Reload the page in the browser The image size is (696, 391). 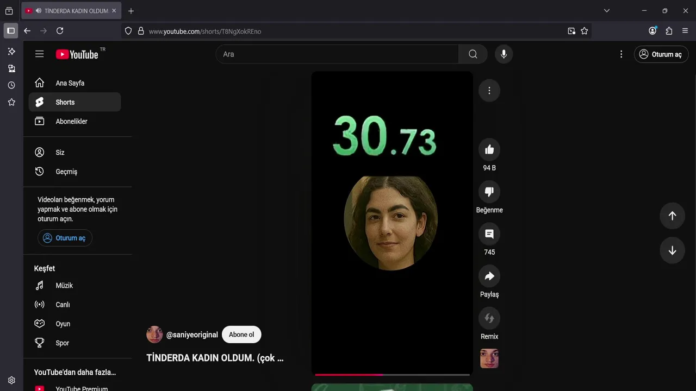(x=60, y=31)
